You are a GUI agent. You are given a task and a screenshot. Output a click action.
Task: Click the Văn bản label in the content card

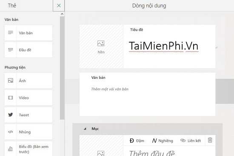tap(98, 78)
